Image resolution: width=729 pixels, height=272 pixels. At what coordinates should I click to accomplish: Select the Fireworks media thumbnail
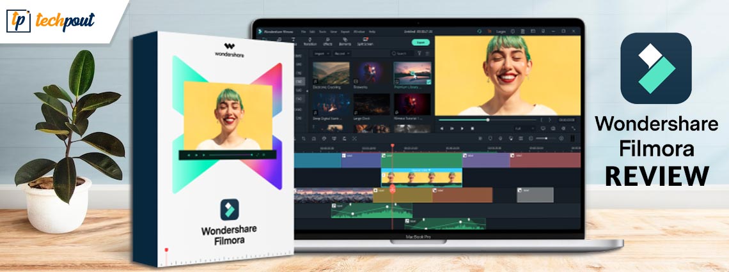pos(372,73)
